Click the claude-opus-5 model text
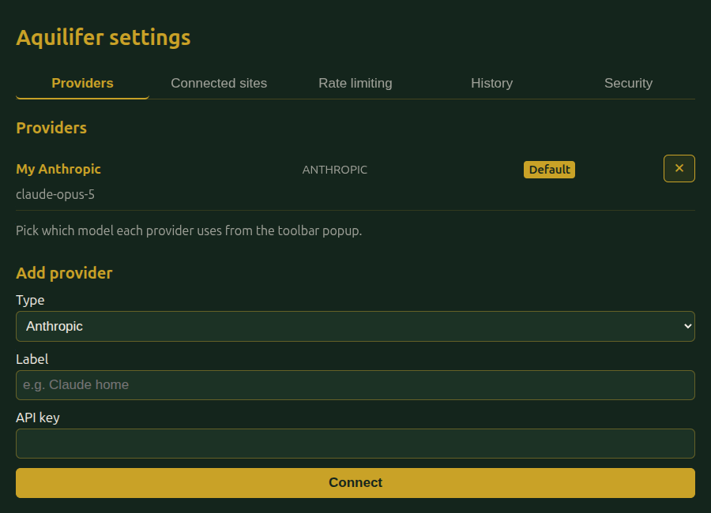711x513 pixels. (x=55, y=194)
